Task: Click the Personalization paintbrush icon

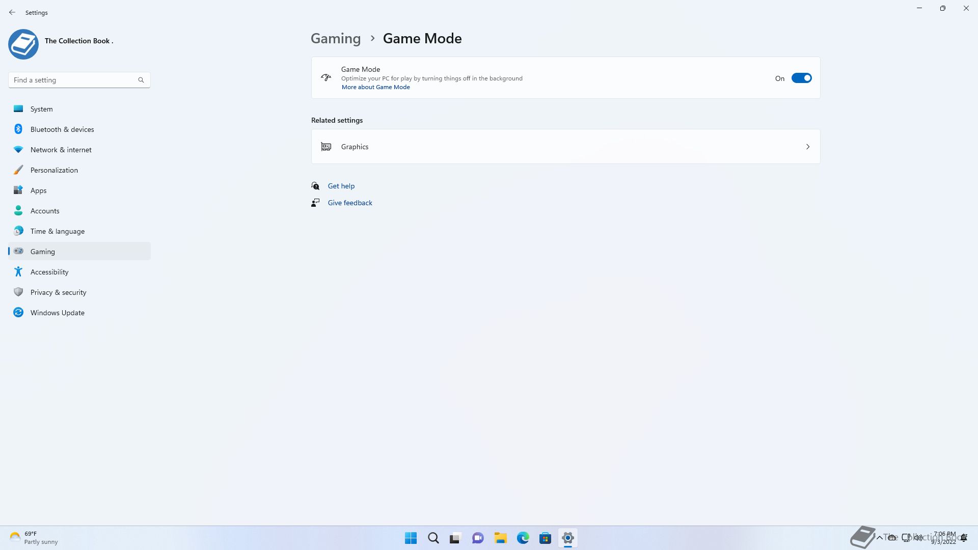Action: point(18,170)
